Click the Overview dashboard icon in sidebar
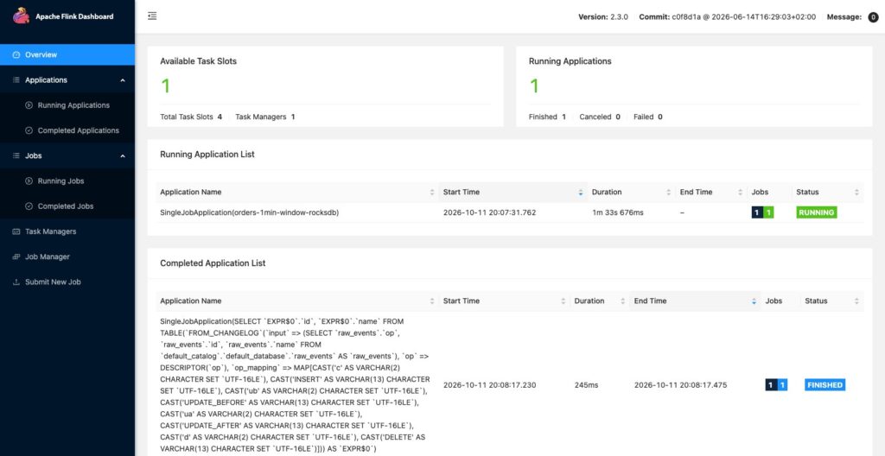This screenshot has width=885, height=456. pos(16,54)
